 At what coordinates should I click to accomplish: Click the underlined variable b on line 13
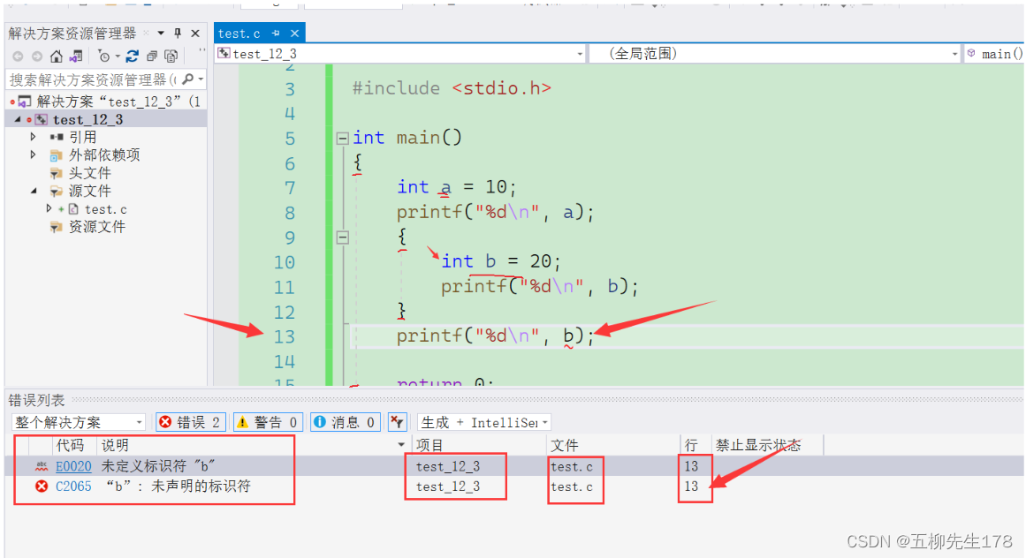pos(568,336)
